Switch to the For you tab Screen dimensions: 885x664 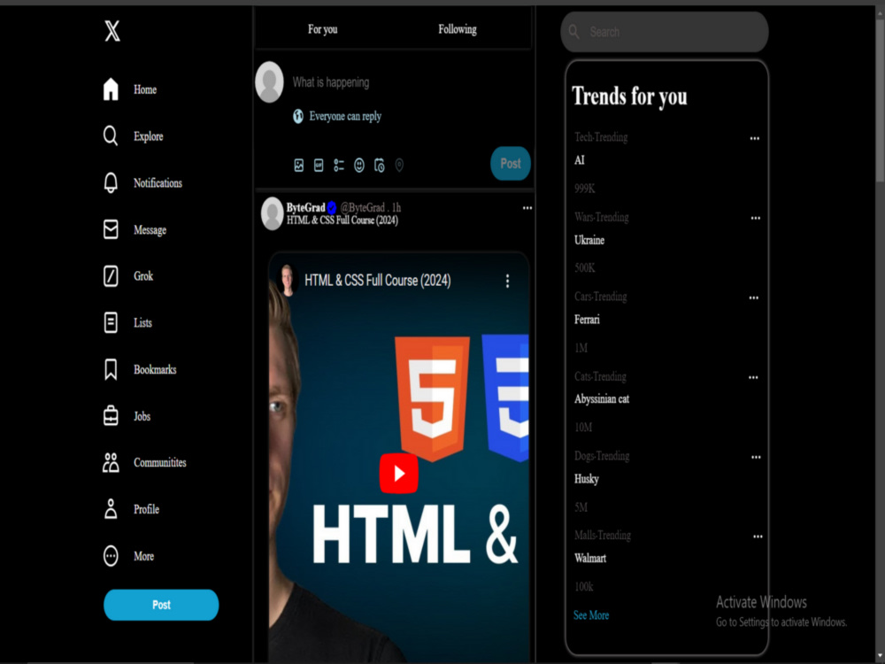point(323,29)
